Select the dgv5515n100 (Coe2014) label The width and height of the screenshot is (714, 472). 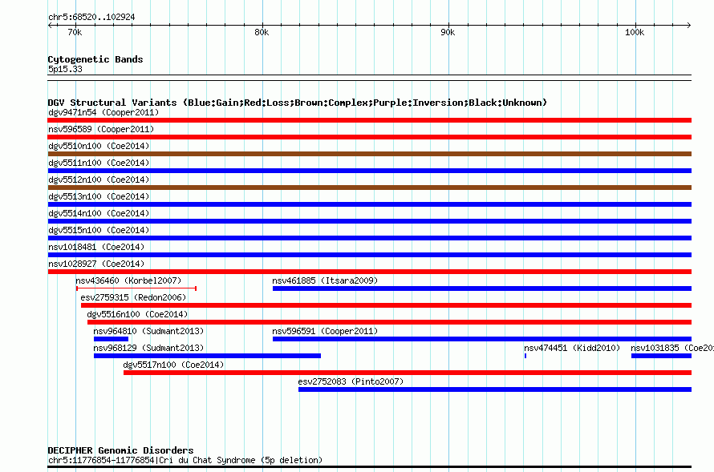(99, 230)
